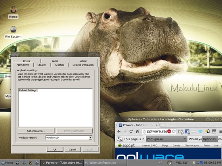The height and width of the screenshot is (166, 222).
Task: Expand translate bar Options dropdown
Action: 210,139
